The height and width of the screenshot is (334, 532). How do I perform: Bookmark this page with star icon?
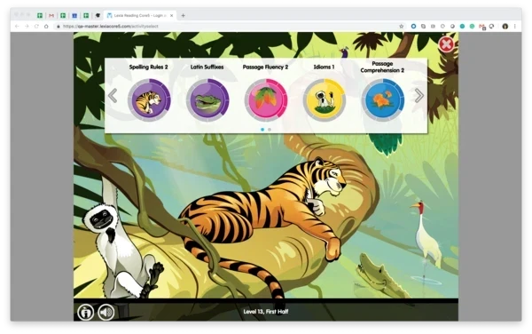coord(402,26)
